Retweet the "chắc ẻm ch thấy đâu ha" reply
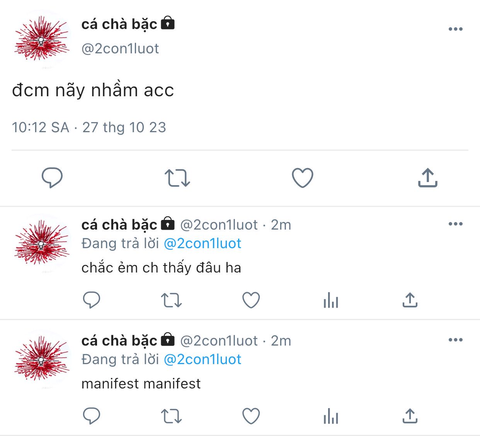 coord(171,300)
